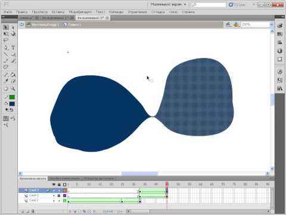Select the Hand tool

pos(6,88)
